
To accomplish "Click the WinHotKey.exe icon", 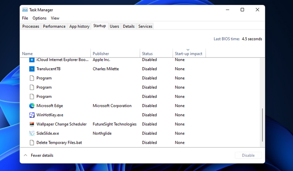I will point(32,115).
